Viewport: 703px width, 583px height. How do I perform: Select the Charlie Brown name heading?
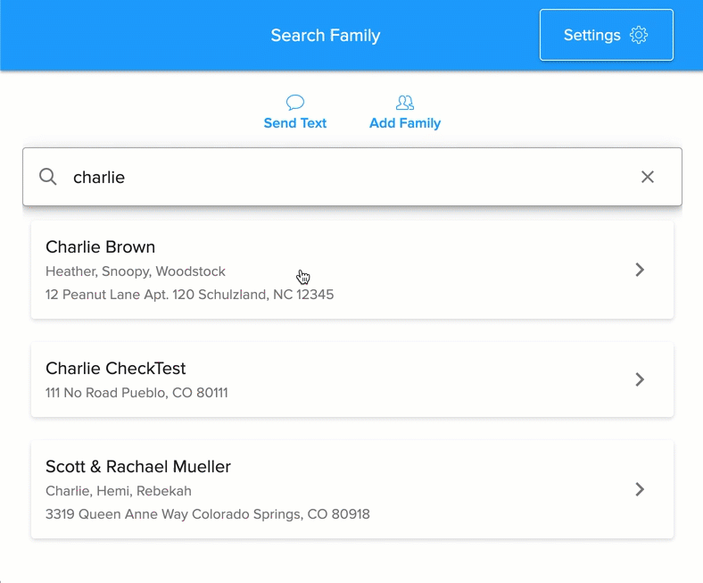pos(101,247)
